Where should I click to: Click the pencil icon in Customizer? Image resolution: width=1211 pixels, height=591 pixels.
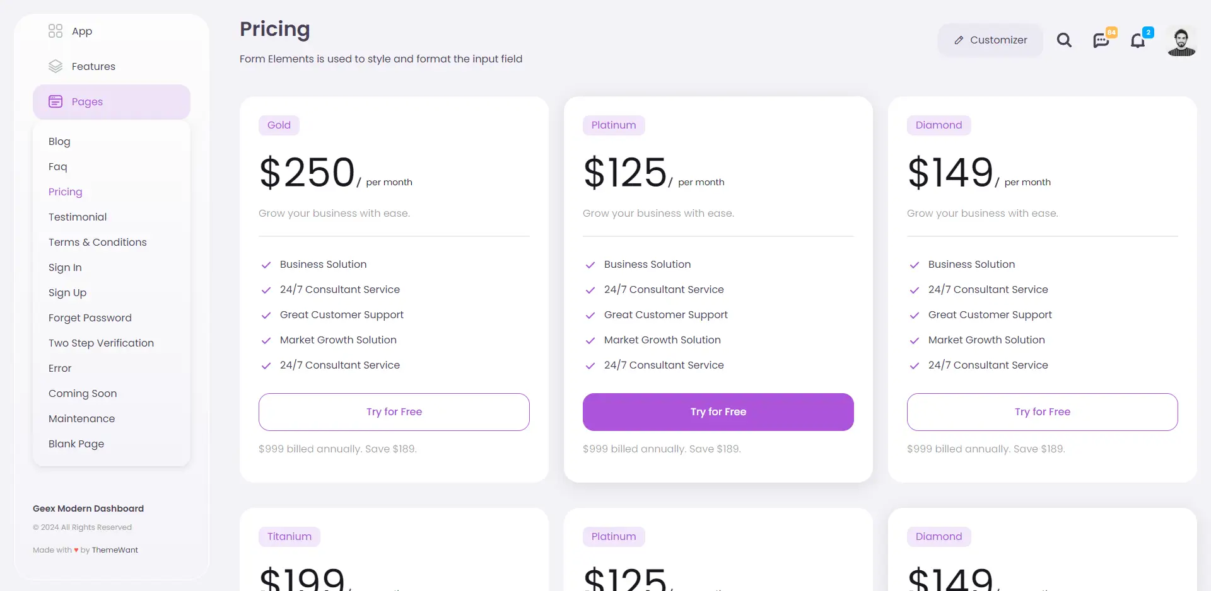pos(959,40)
